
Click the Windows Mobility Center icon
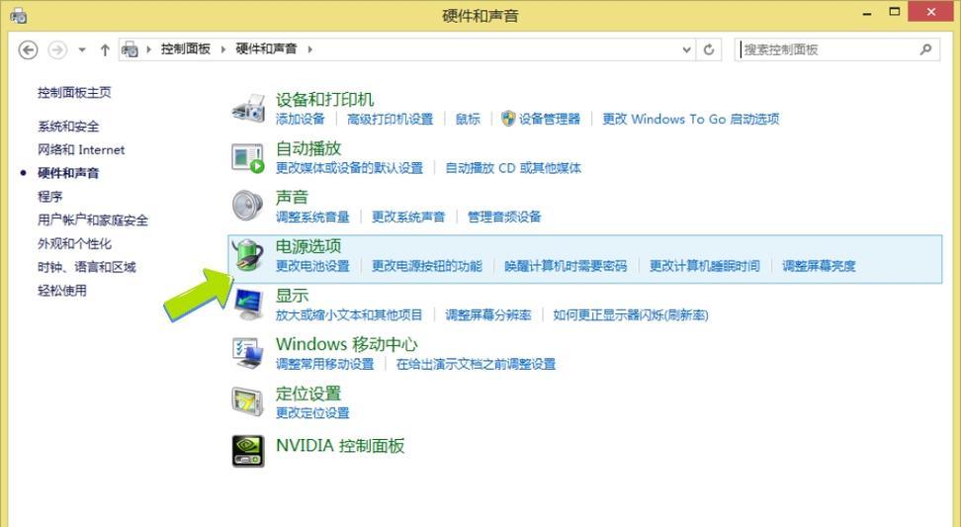pos(248,354)
